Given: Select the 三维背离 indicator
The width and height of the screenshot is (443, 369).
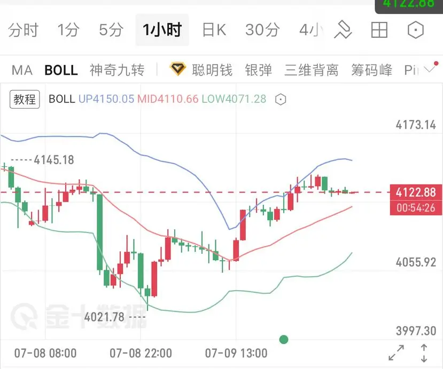Looking at the screenshot, I should click(x=312, y=70).
